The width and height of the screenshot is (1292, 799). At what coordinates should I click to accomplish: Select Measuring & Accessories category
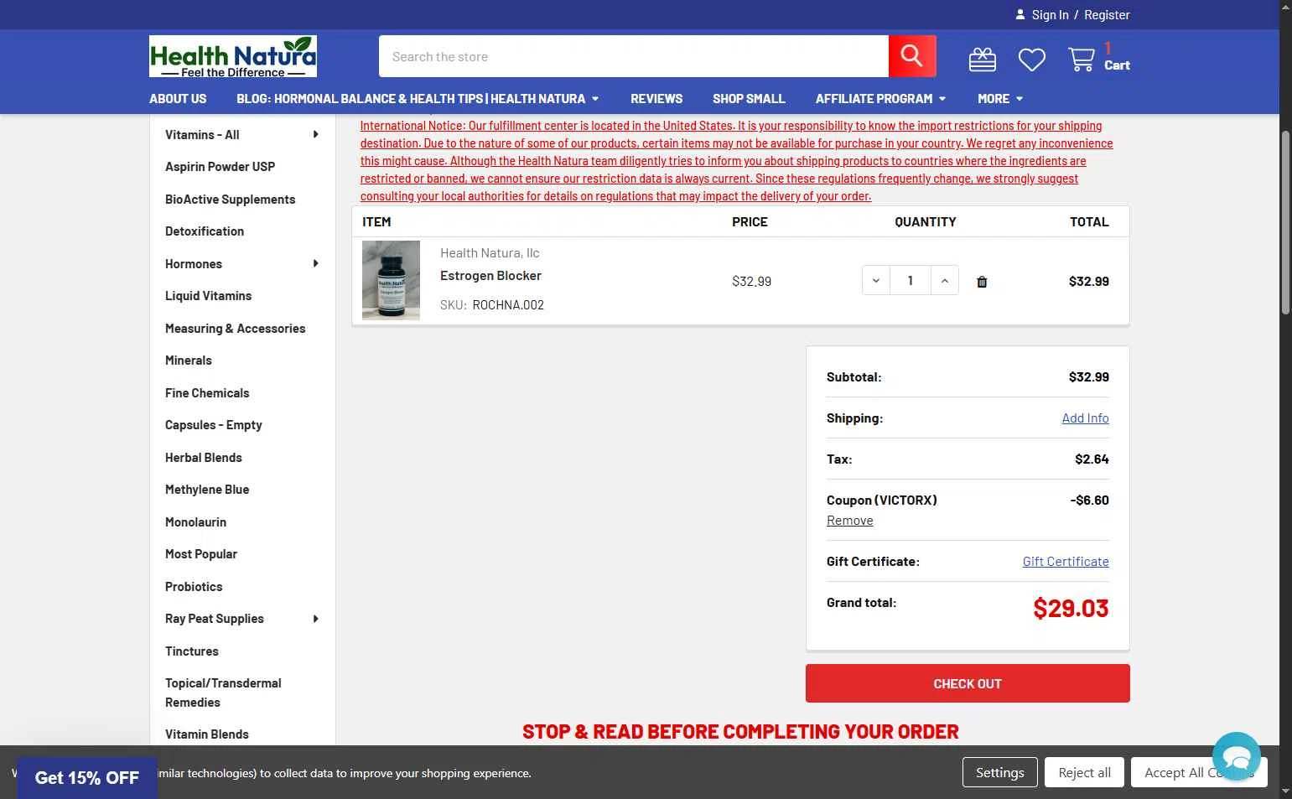coord(235,328)
